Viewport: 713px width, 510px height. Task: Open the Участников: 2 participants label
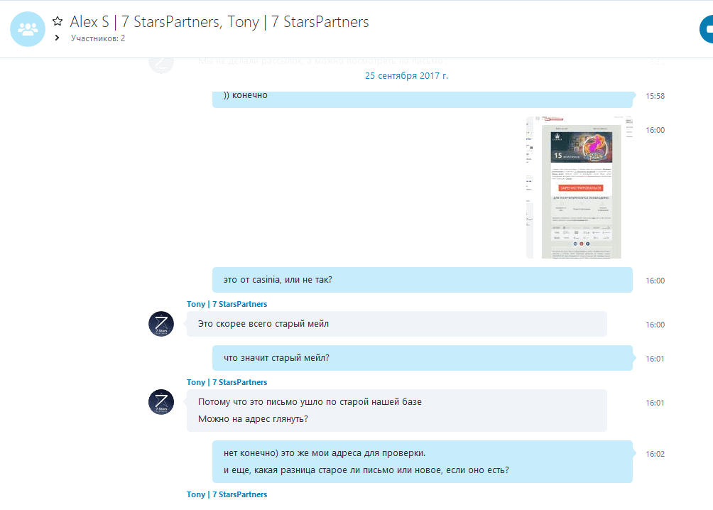point(98,38)
